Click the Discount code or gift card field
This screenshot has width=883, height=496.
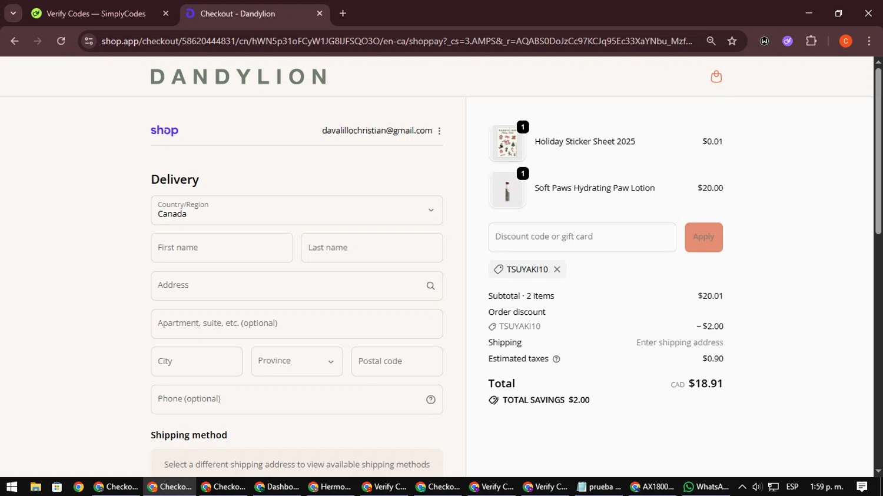582,237
